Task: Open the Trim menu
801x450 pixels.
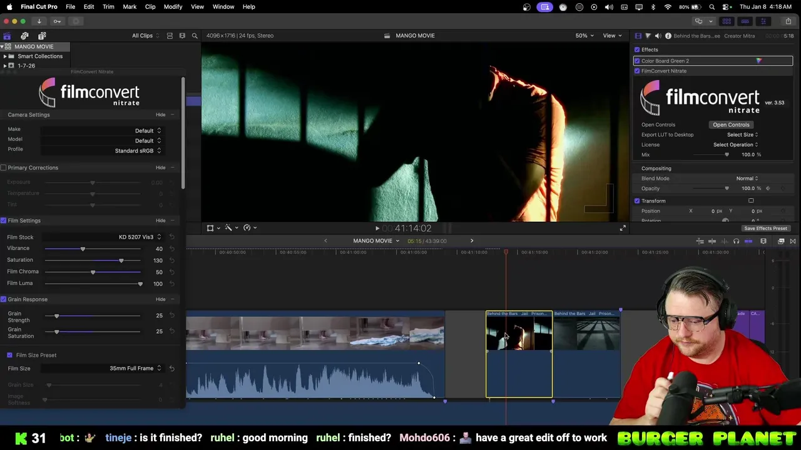Action: coord(108,7)
